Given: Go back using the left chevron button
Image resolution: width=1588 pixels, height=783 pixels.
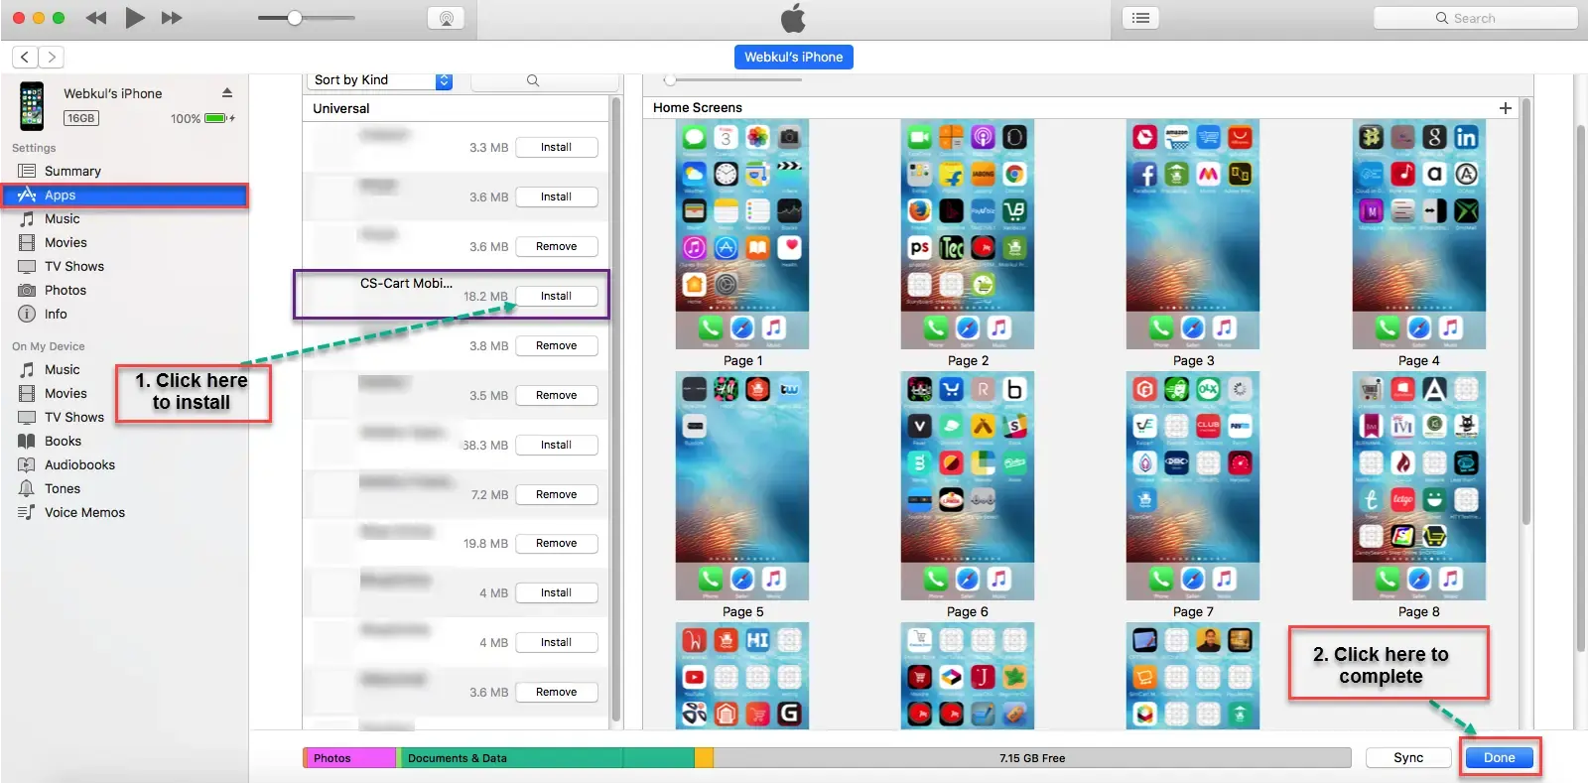Looking at the screenshot, I should tap(25, 57).
